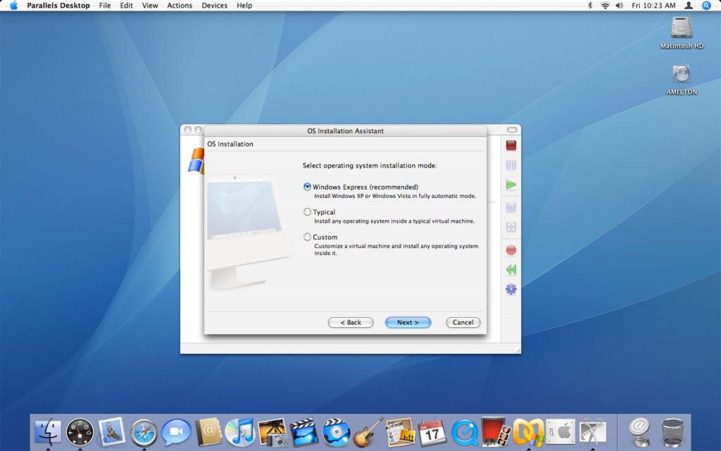Open Photo Booth from the Dock
This screenshot has height=451, width=721.
(496, 432)
